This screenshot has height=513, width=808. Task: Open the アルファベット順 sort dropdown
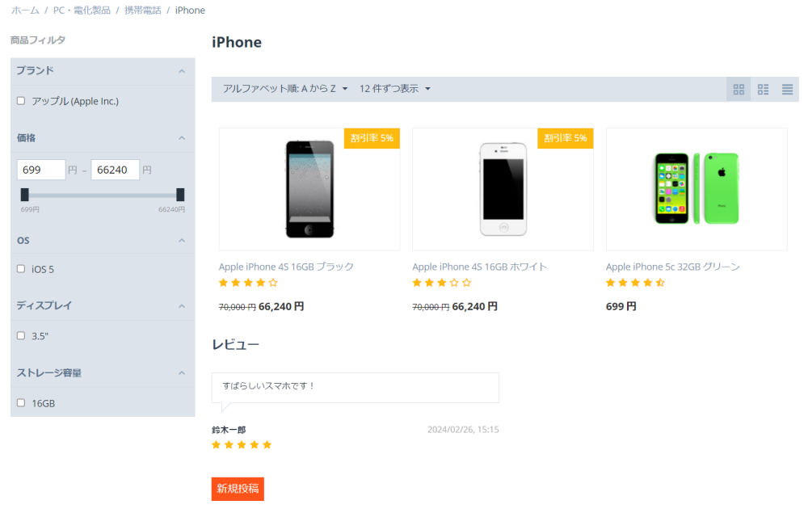tap(285, 89)
